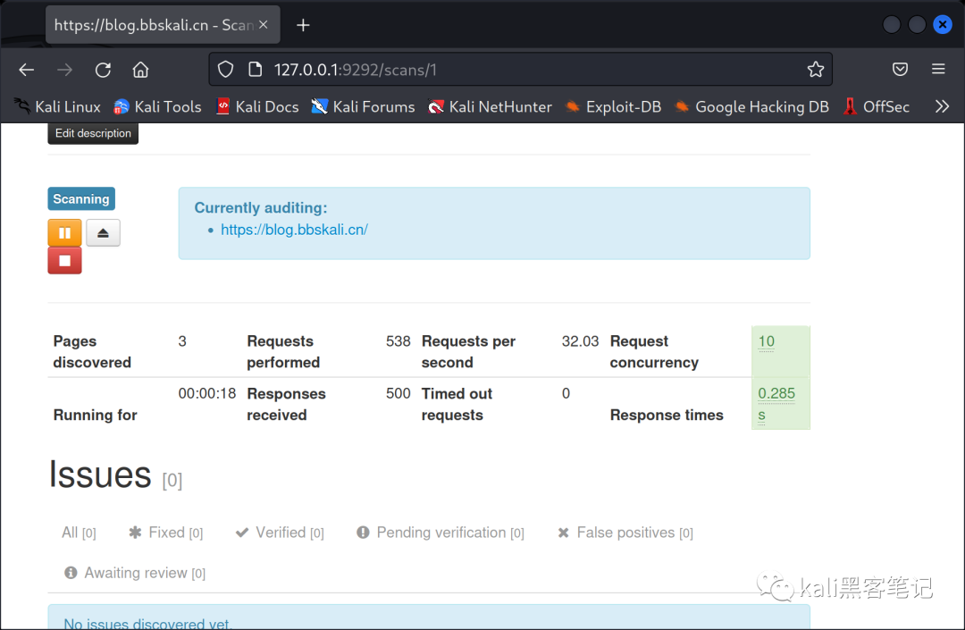Screen dimensions: 965x630
Task: Go back to previous page
Action: point(27,70)
